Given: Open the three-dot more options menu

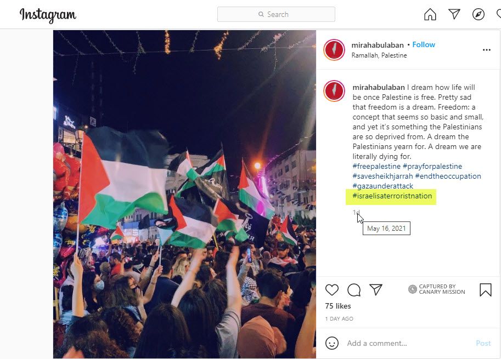Looking at the screenshot, I should pos(486,50).
